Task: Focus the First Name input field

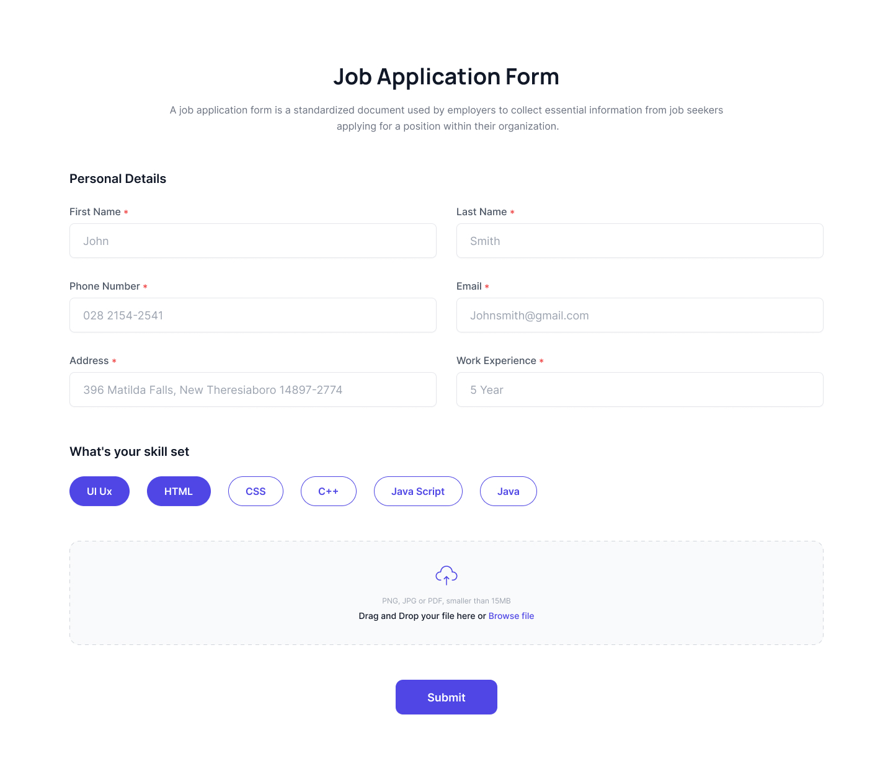Action: tap(253, 241)
